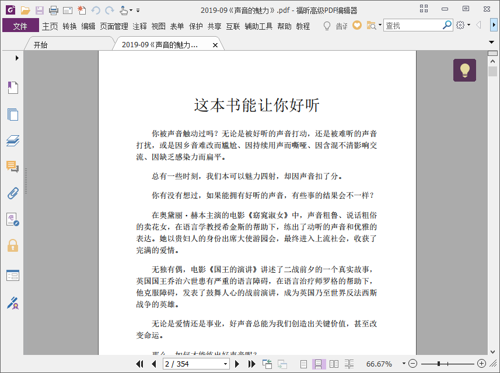Open the 视图 tab

coord(159,26)
